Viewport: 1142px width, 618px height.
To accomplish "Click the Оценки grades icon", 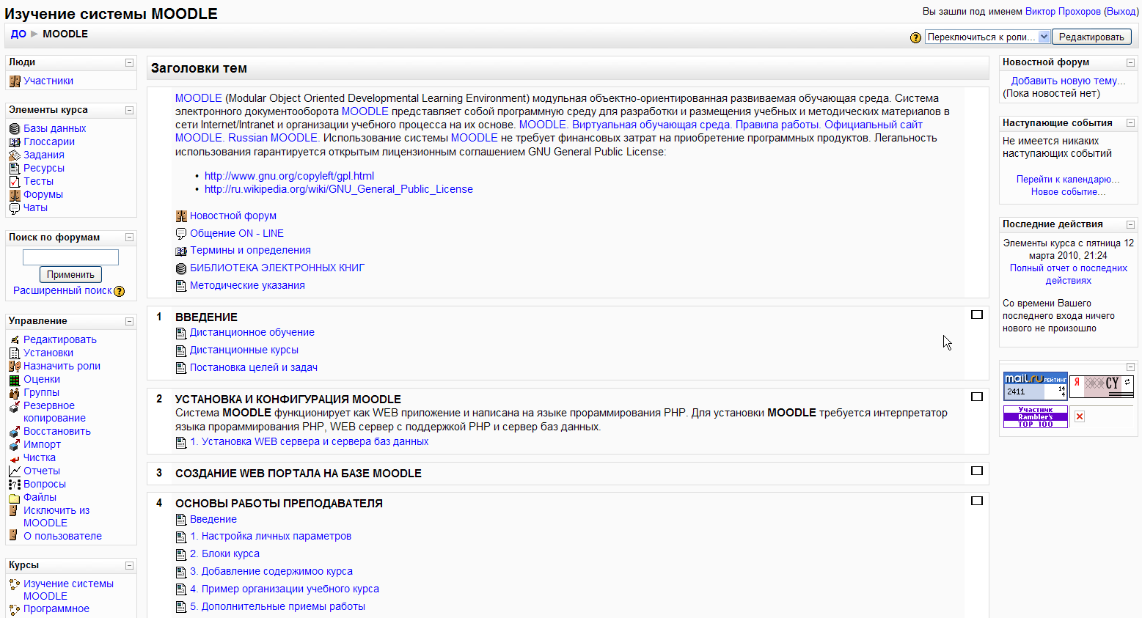I will pos(15,380).
